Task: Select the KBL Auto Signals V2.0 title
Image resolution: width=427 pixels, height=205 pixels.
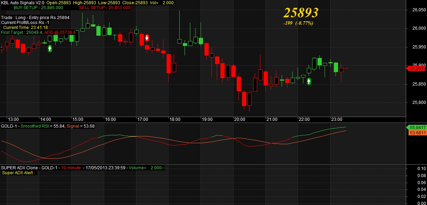Action: pyautogui.click(x=23, y=2)
